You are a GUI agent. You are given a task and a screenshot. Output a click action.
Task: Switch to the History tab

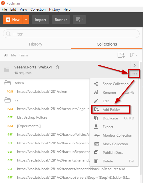pos(36,44)
